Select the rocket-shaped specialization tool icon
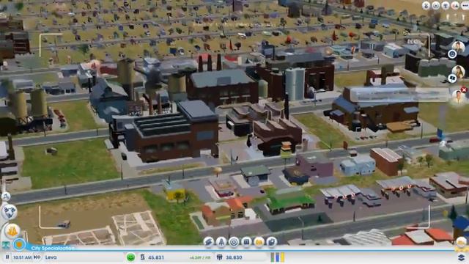The image size is (469, 264). (x=221, y=241)
